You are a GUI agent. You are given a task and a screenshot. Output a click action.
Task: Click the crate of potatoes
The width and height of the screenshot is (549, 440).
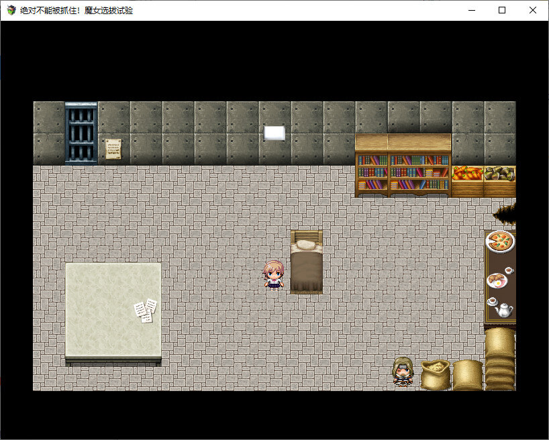(x=499, y=179)
